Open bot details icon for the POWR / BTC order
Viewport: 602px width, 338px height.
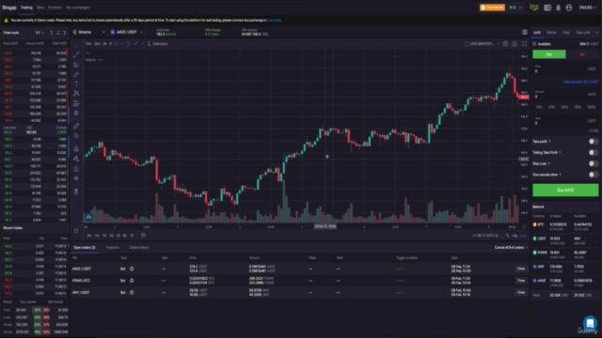(132, 281)
